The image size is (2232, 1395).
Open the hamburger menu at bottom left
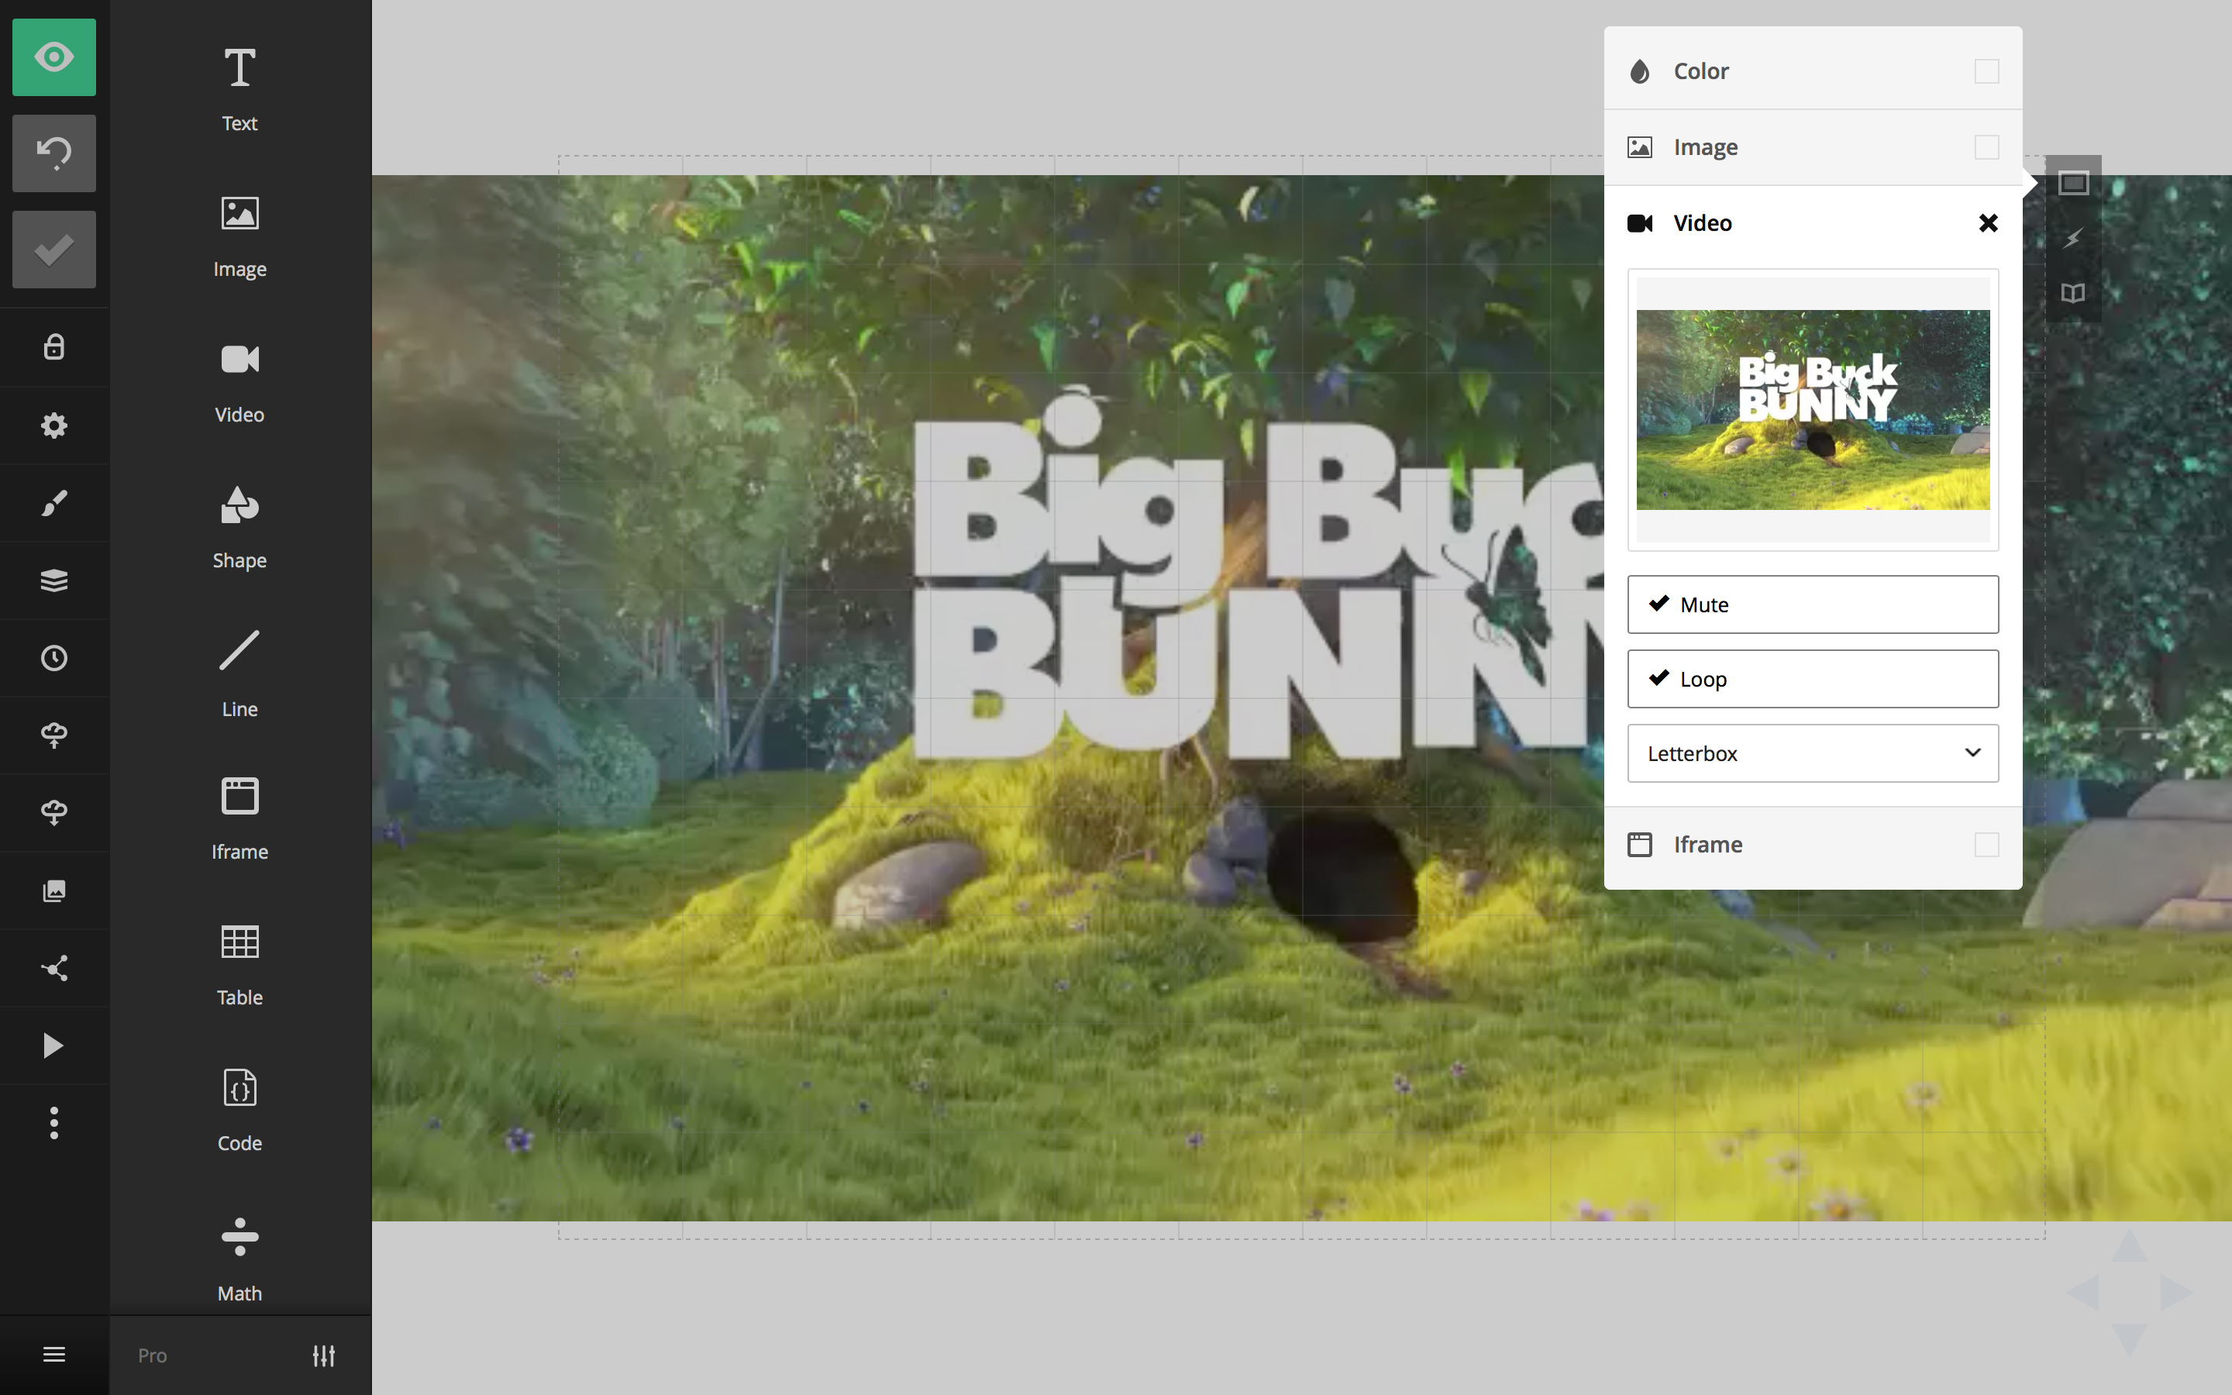point(53,1355)
